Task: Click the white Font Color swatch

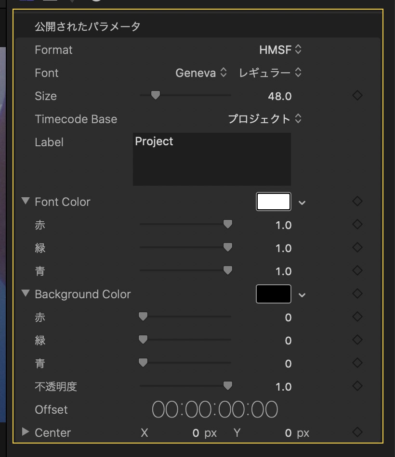Action: pos(274,202)
